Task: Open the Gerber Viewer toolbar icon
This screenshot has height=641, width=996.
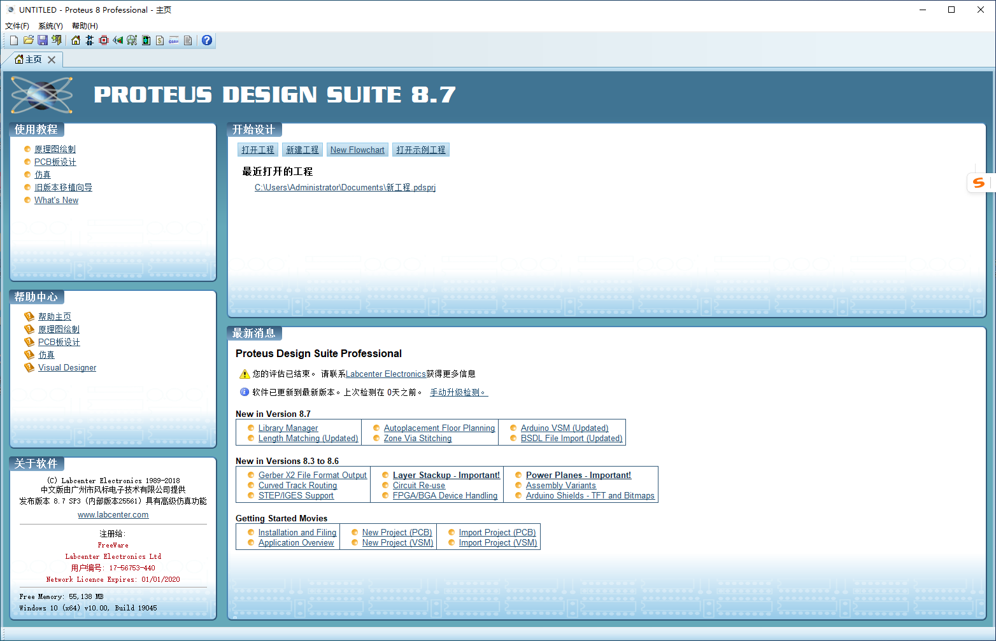Action: [132, 40]
